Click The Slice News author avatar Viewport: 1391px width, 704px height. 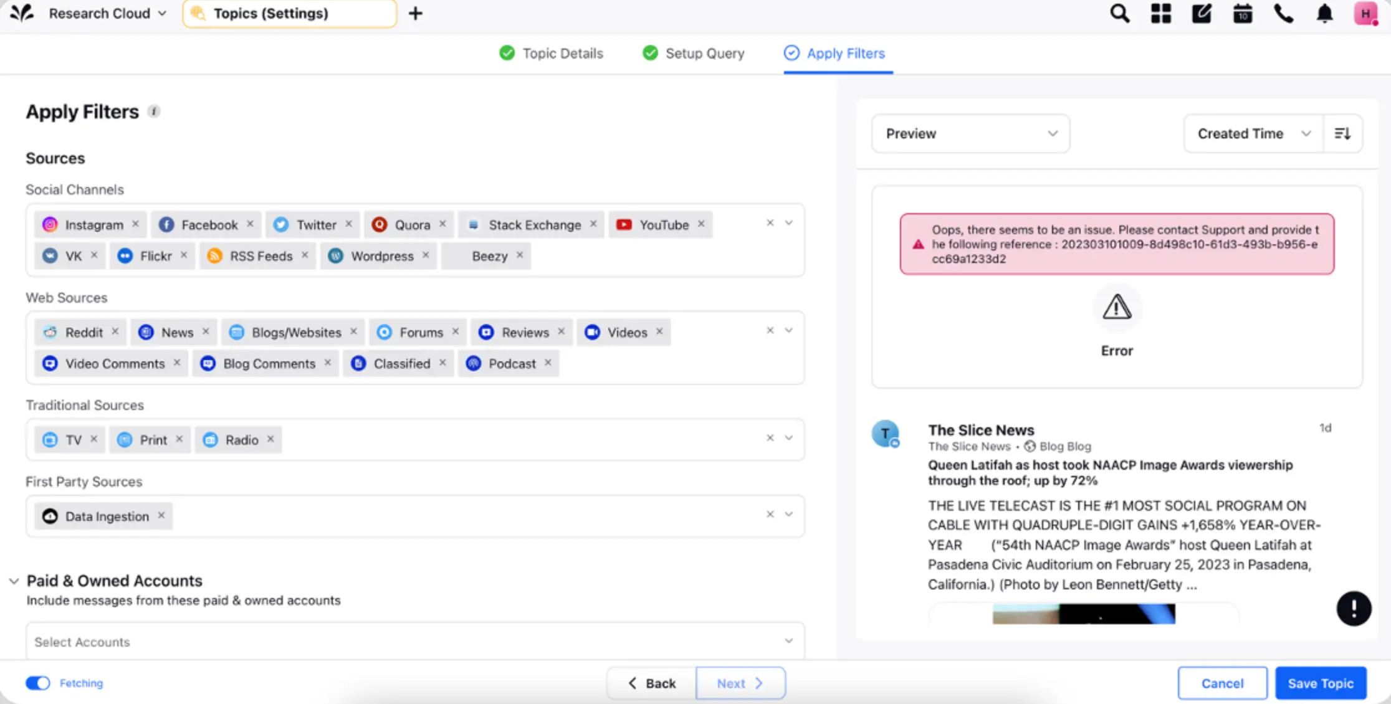(886, 434)
